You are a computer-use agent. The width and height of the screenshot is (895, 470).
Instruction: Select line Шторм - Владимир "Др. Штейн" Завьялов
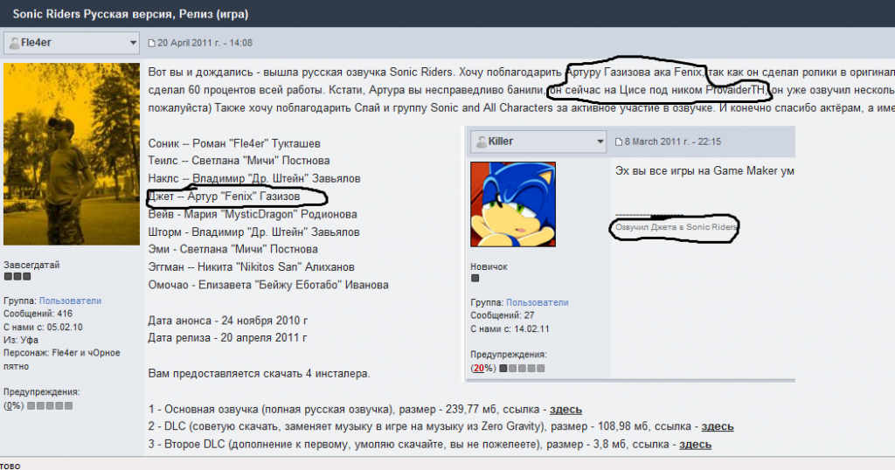[253, 232]
